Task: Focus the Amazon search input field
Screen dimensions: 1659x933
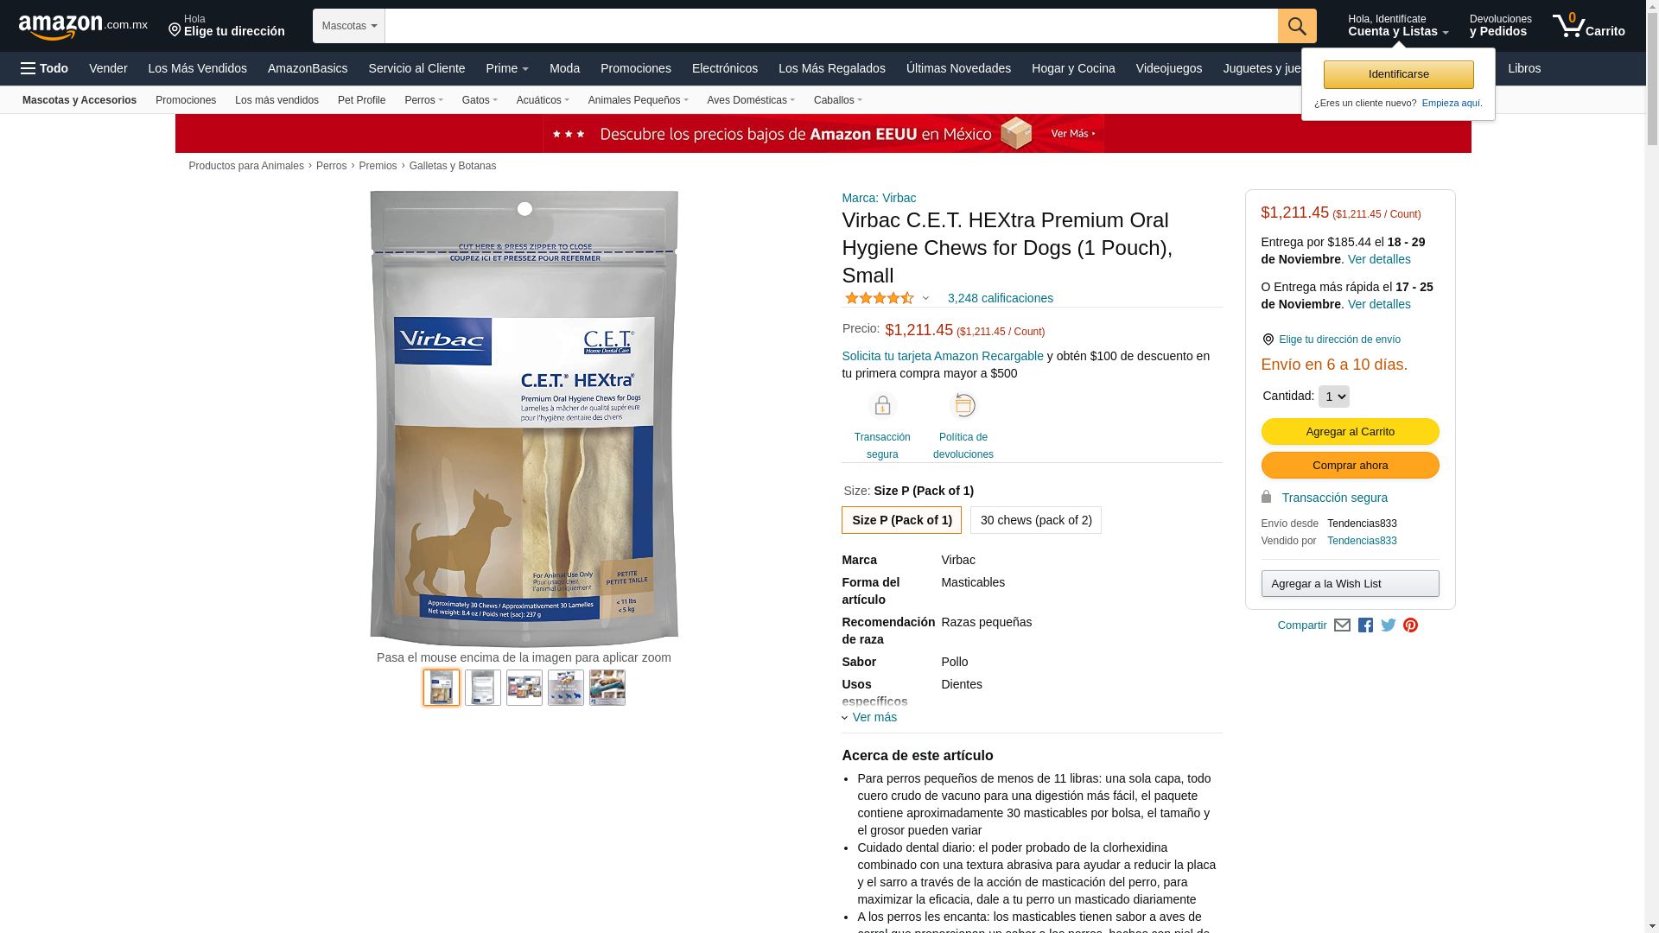Action: pos(831,26)
